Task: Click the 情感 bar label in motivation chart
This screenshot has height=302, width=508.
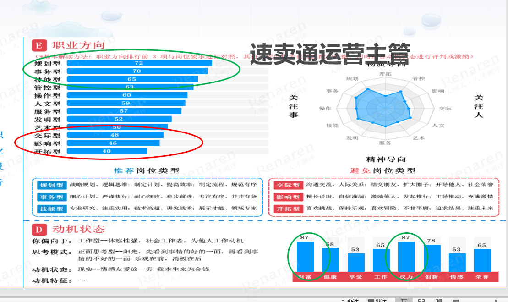Action: click(x=457, y=277)
